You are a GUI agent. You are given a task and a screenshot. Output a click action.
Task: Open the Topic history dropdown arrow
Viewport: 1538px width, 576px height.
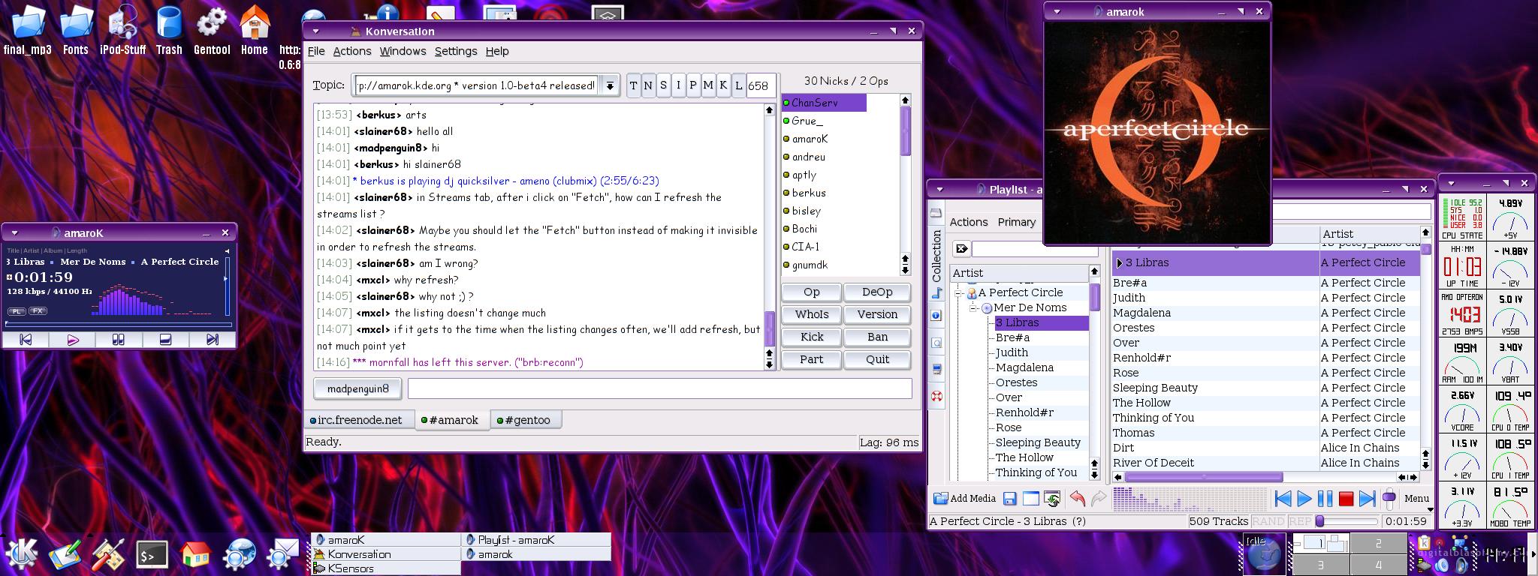coord(611,85)
